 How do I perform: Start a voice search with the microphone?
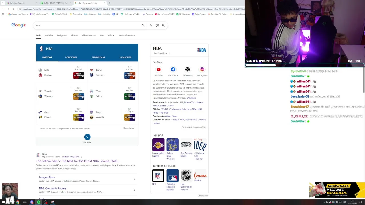(x=151, y=25)
